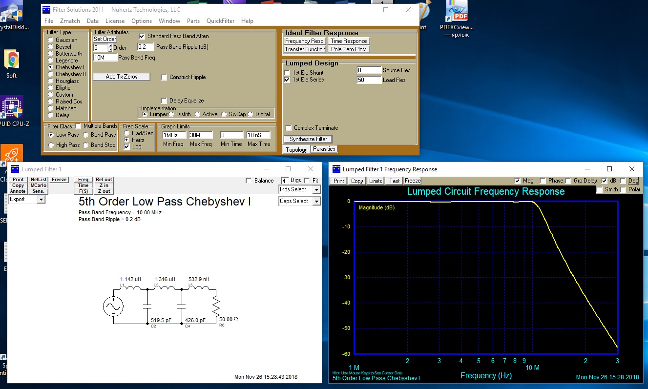648x389 pixels.
Task: Open the Zmatch menu
Action: 69,21
